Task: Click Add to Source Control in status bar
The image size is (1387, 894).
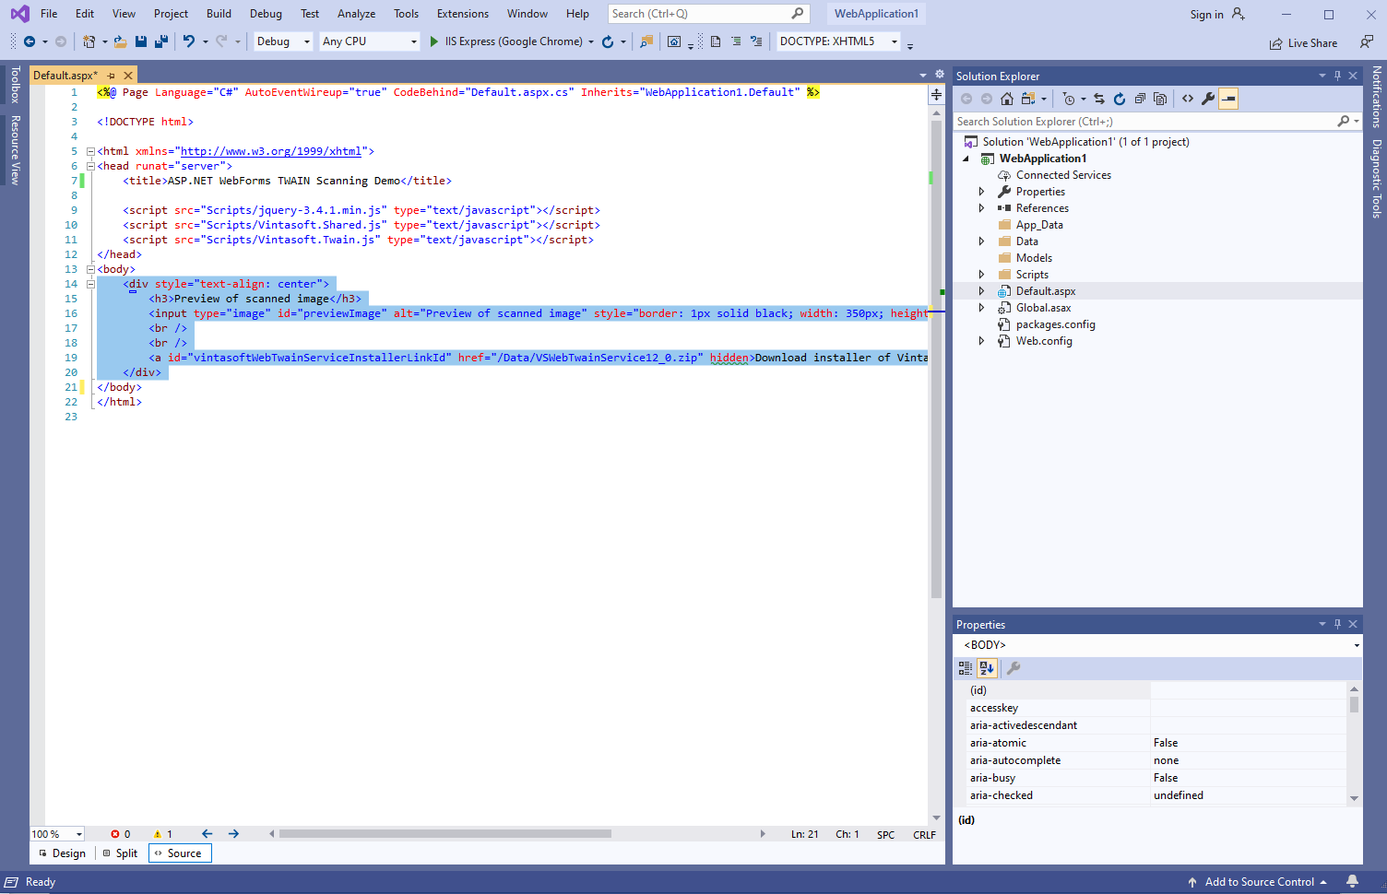Action: [1258, 882]
